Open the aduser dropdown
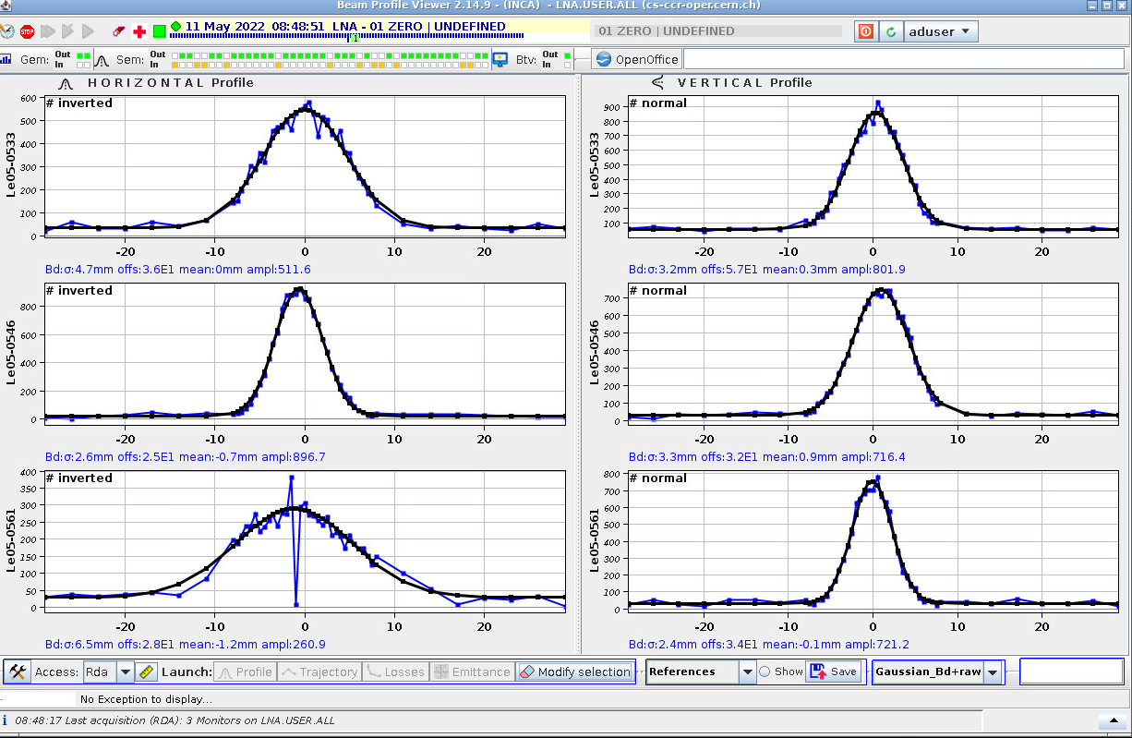 pyautogui.click(x=940, y=31)
